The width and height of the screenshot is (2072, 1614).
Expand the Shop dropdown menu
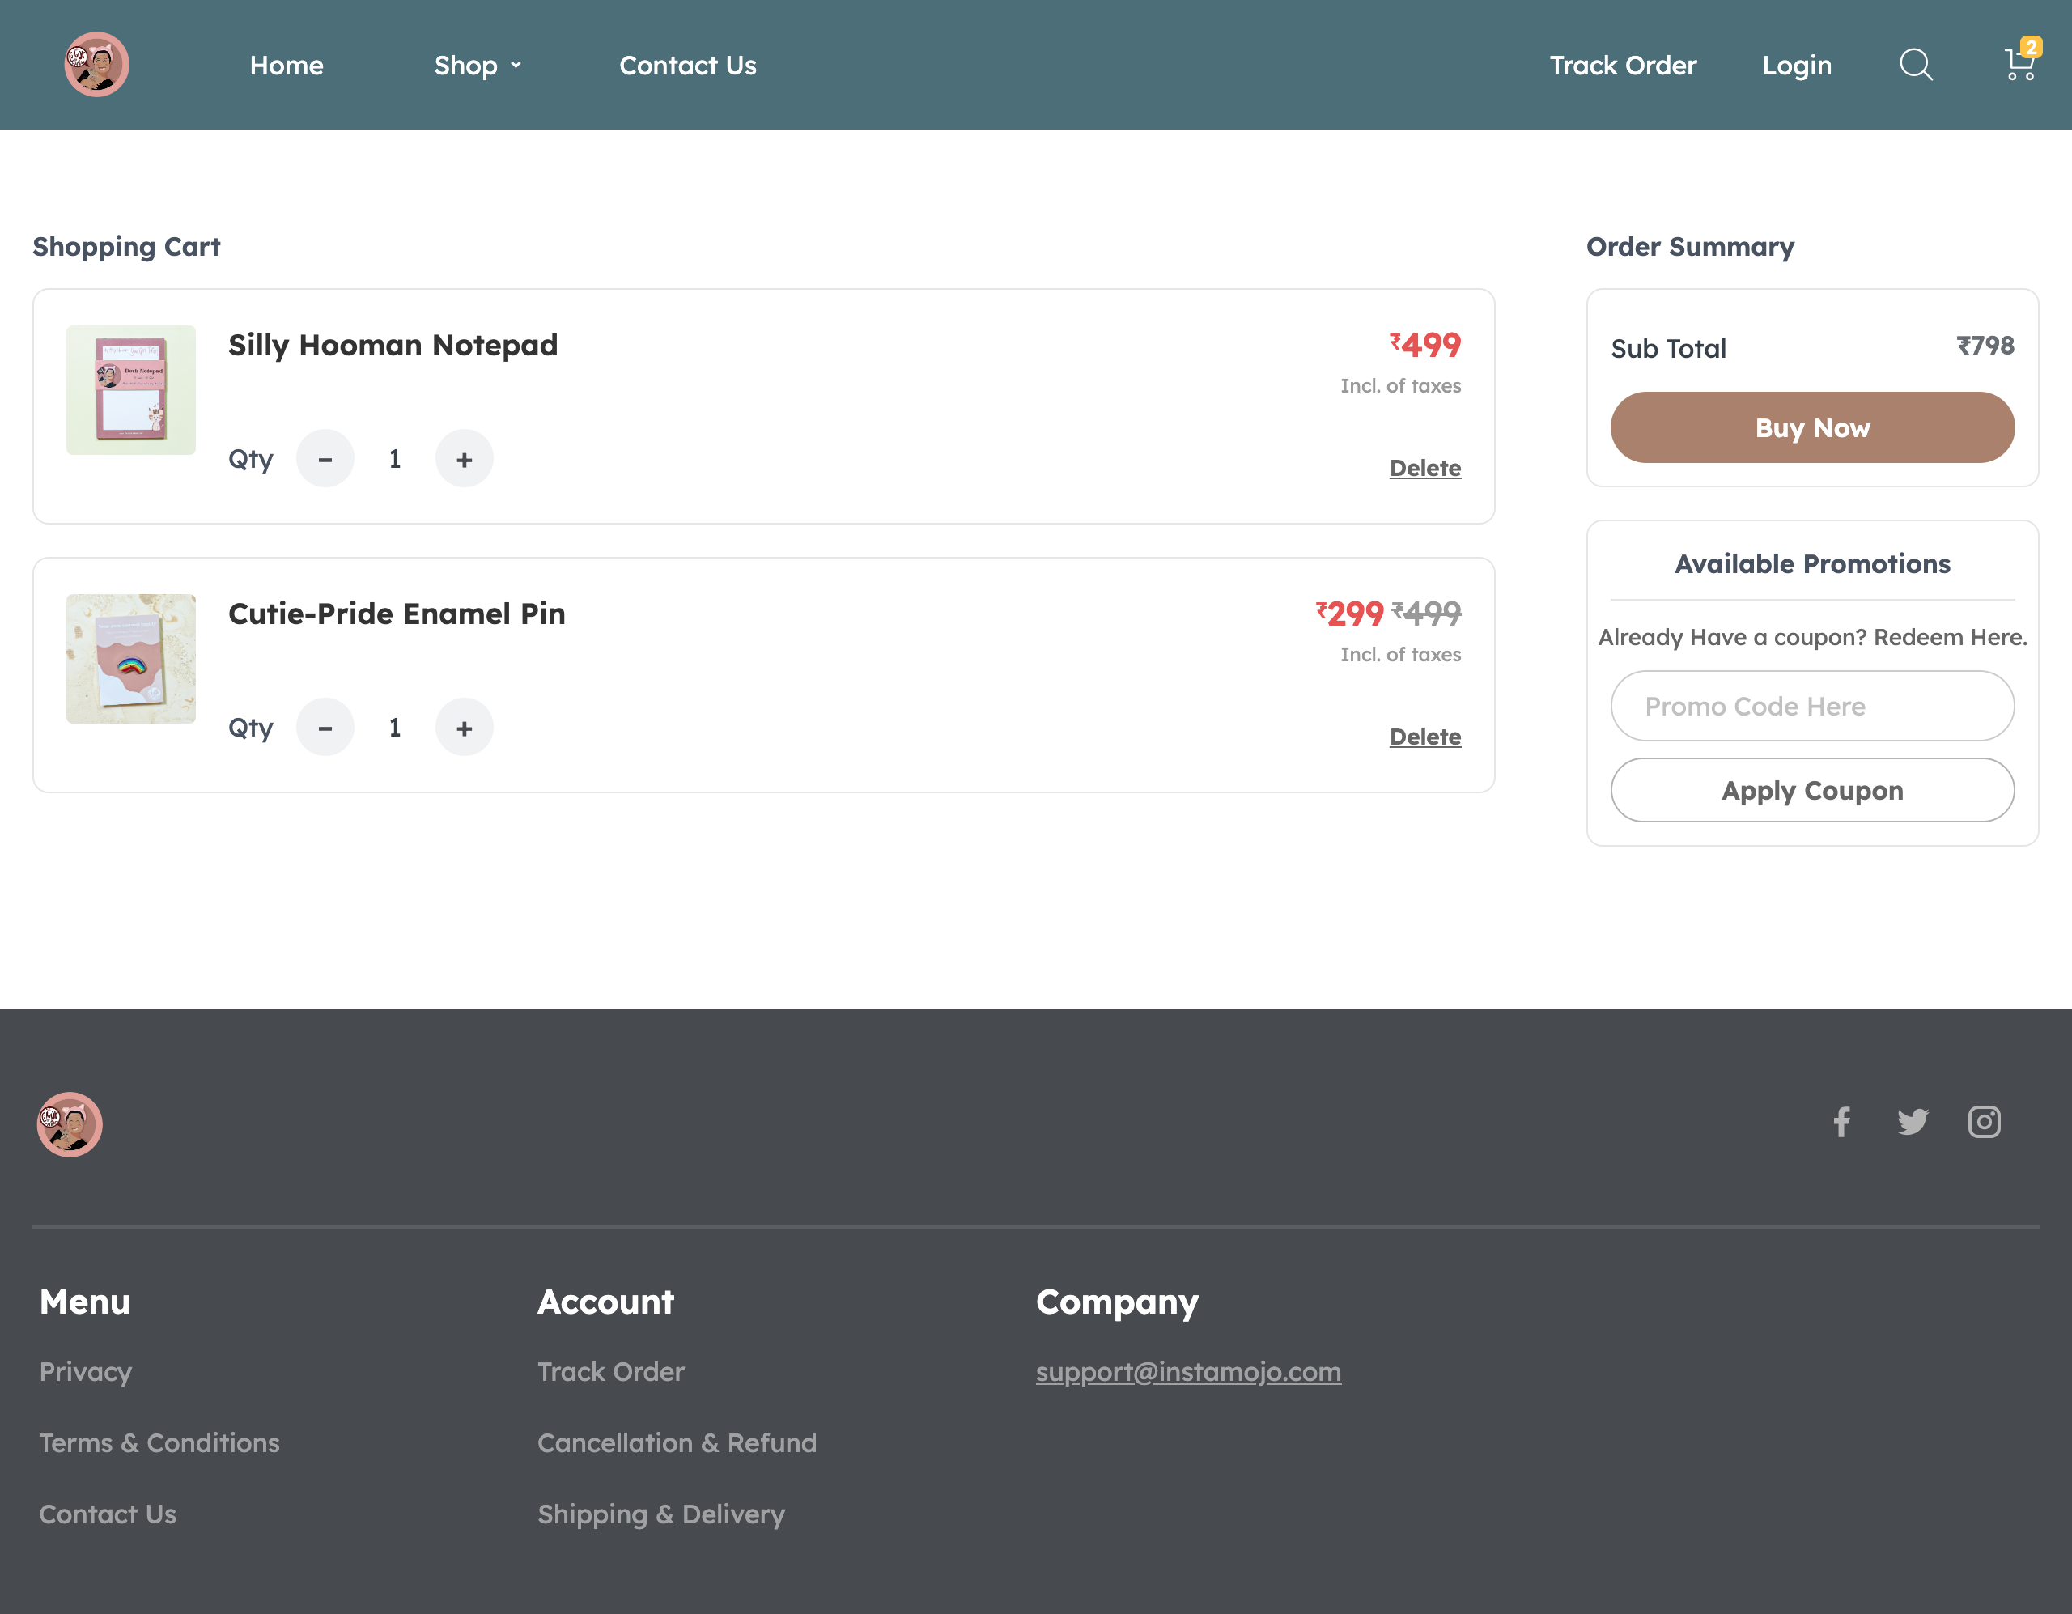click(x=478, y=66)
